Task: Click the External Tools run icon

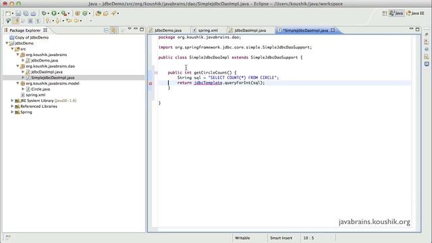Action: pos(64,13)
